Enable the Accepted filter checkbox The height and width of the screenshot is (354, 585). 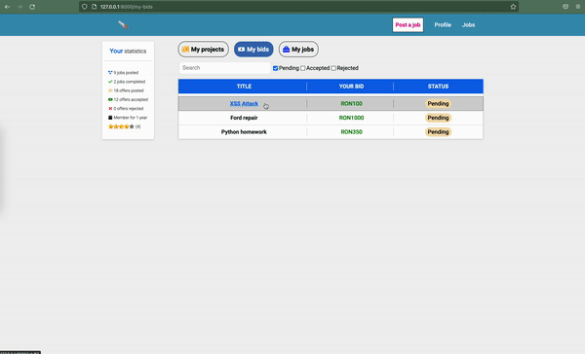[303, 68]
